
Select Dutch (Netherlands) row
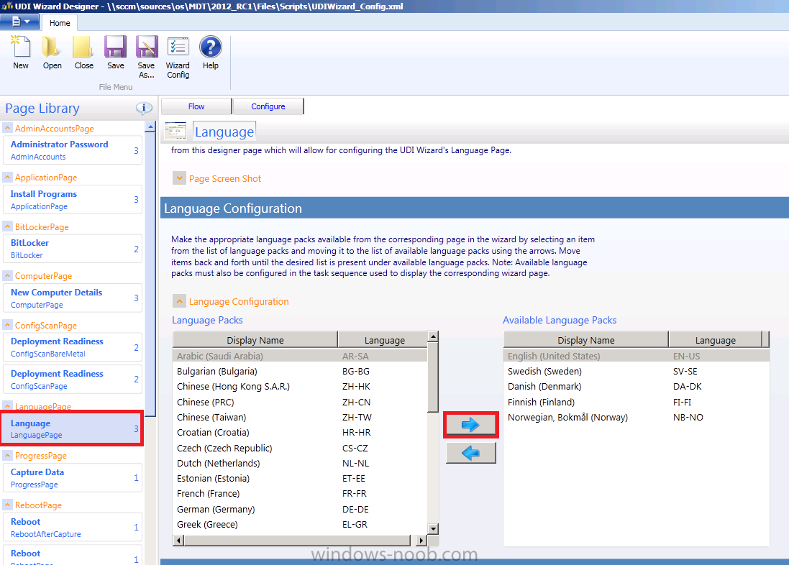click(300, 463)
